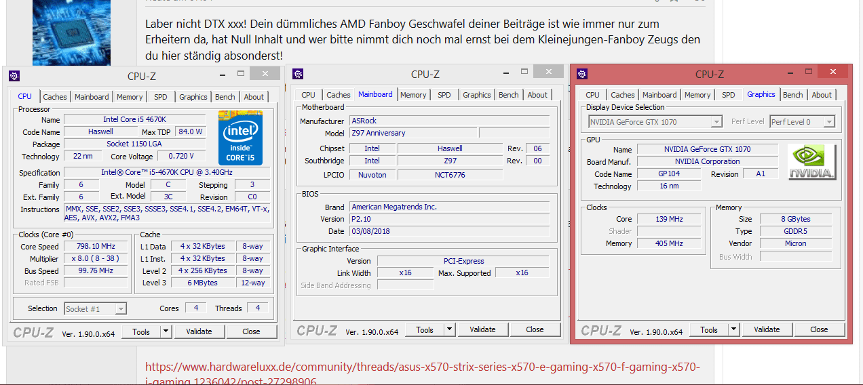The width and height of the screenshot is (863, 385).
Task: Click the Close button at bottom of CPU window
Action: click(x=251, y=331)
